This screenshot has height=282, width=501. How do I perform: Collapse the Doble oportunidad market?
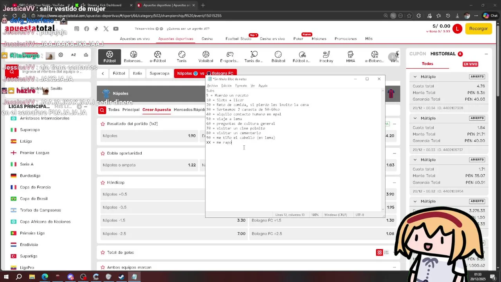pos(394,153)
